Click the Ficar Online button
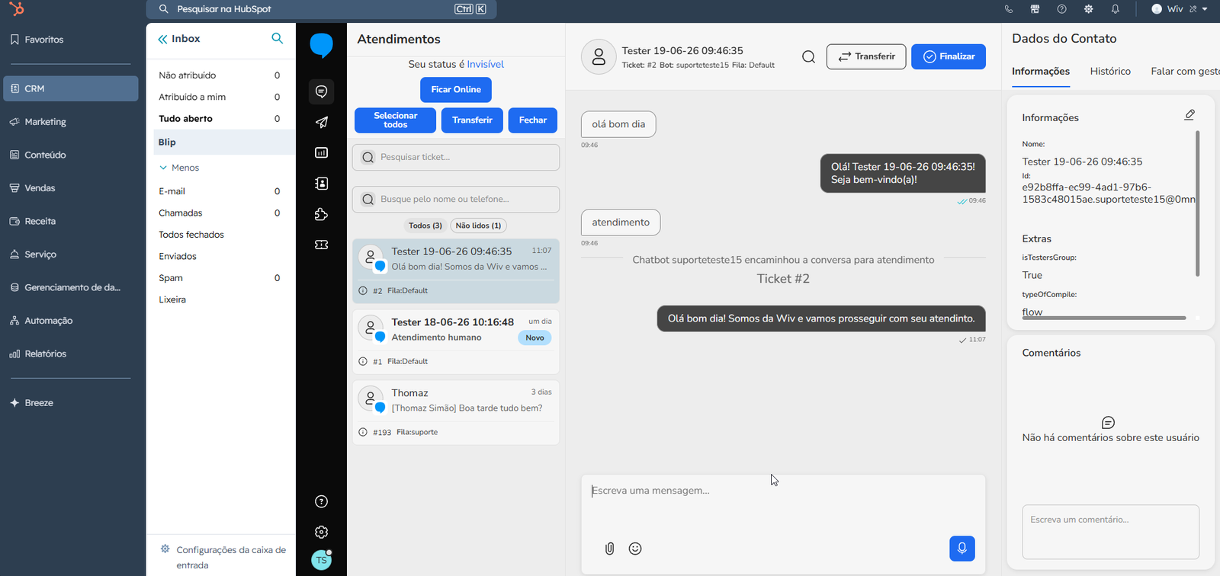1220x576 pixels. [456, 90]
